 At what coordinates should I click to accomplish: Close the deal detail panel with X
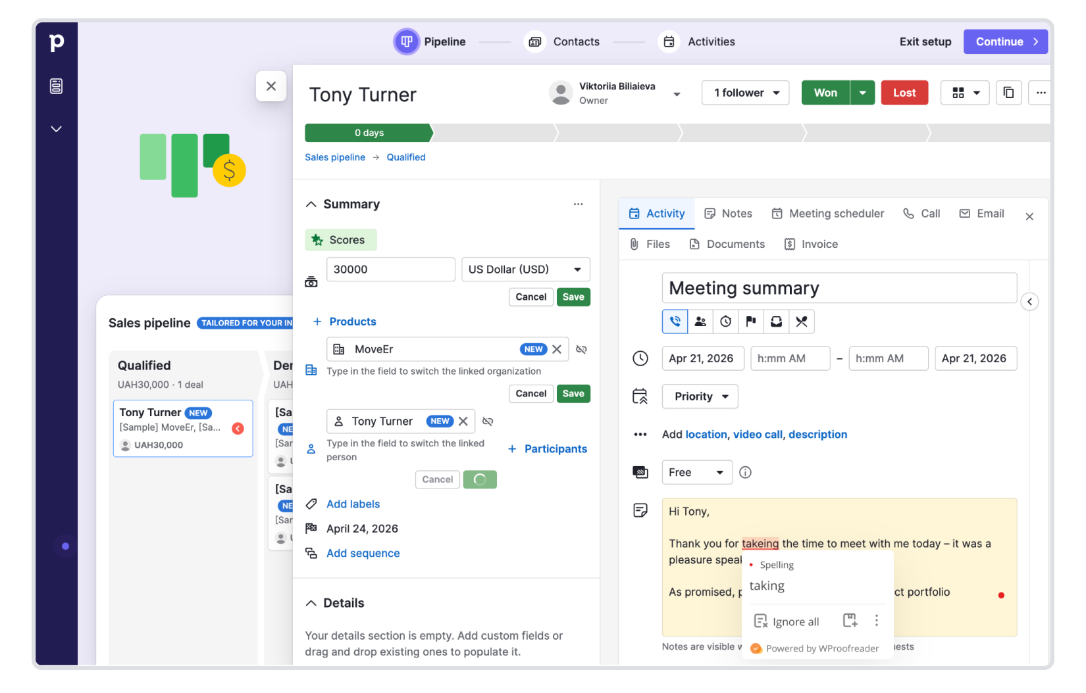pyautogui.click(x=271, y=86)
